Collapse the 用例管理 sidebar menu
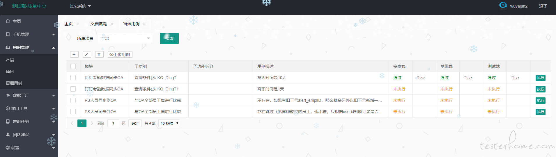556x157 pixels. [54, 48]
